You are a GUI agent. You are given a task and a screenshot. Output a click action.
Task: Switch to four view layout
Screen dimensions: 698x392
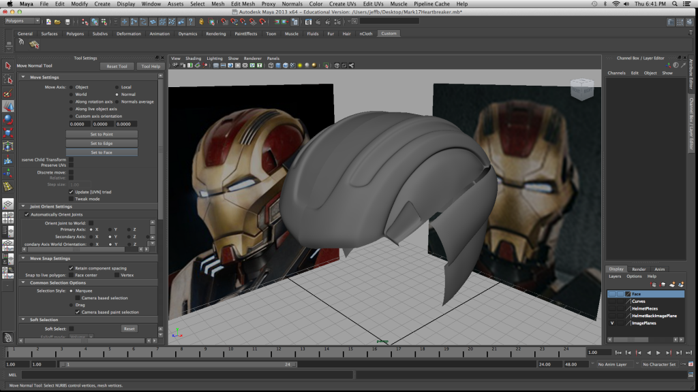(x=7, y=217)
